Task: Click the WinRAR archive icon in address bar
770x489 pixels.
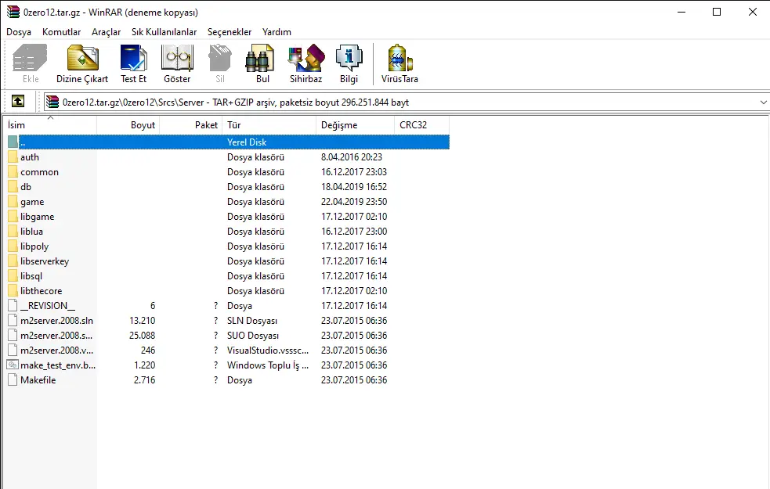Action: [x=52, y=102]
